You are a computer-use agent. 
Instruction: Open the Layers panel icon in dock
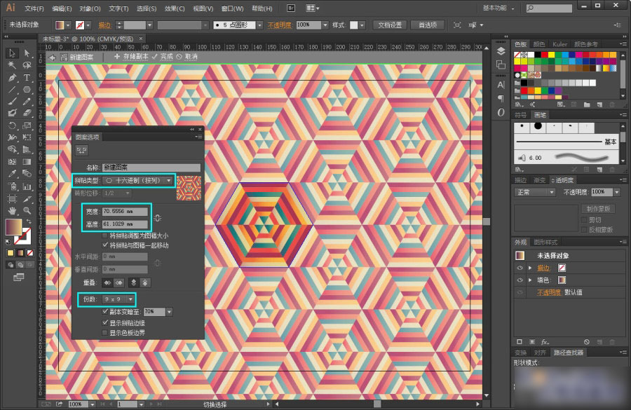coord(501,51)
